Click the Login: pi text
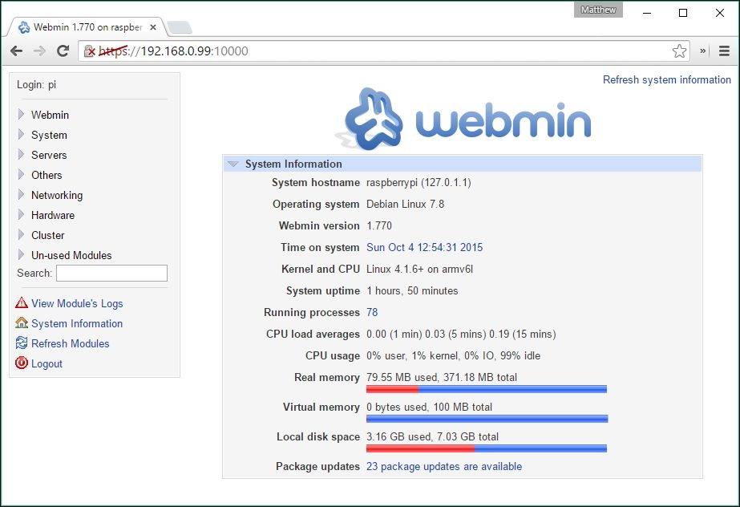Viewport: 740px width, 507px height. 36,84
